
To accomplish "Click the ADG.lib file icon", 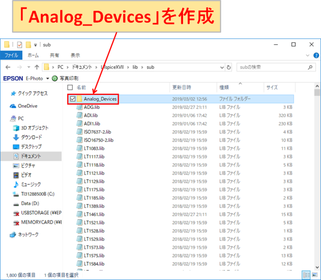I will (x=79, y=108).
